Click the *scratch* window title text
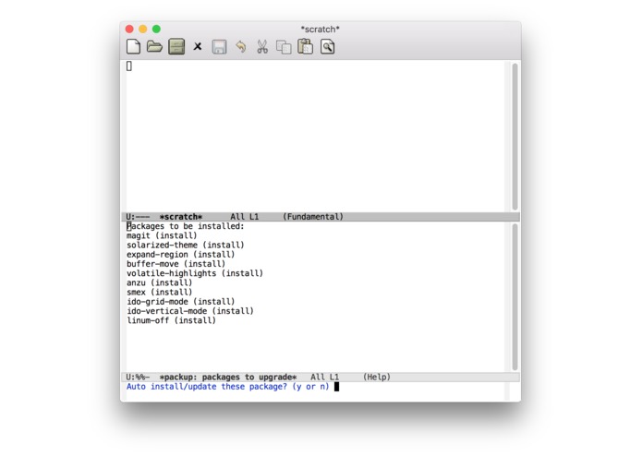 (x=321, y=30)
